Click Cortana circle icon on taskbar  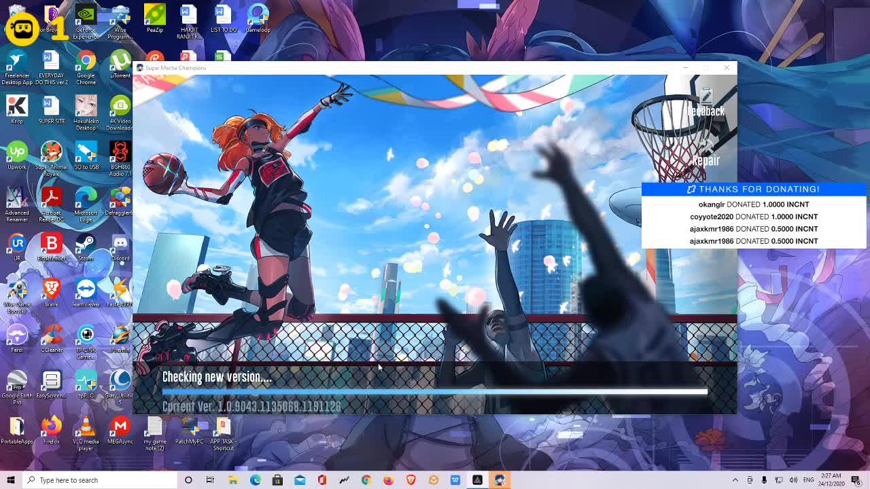pos(188,480)
